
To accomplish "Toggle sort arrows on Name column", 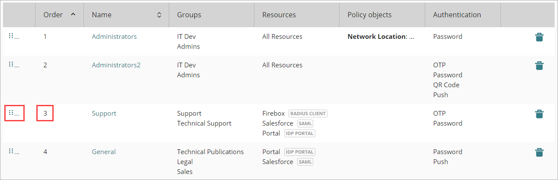I will pyautogui.click(x=159, y=15).
